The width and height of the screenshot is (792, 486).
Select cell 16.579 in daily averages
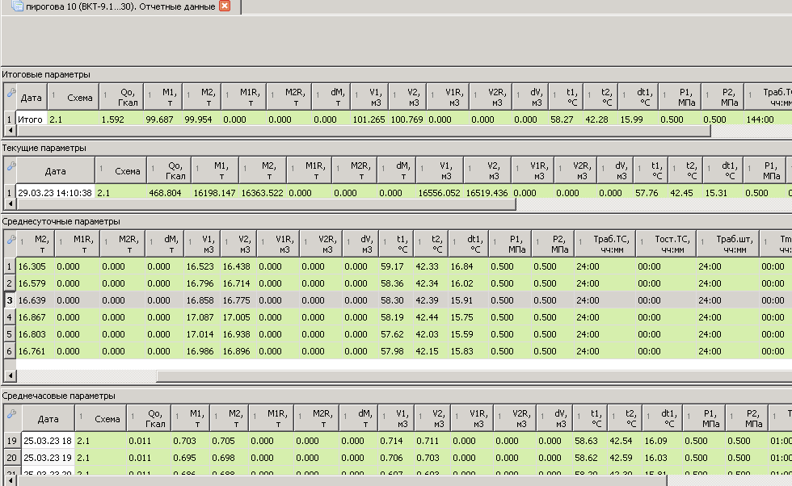click(36, 283)
